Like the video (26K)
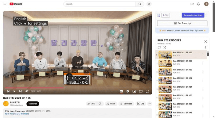The width and height of the screenshot is (215, 118). pos(91,104)
